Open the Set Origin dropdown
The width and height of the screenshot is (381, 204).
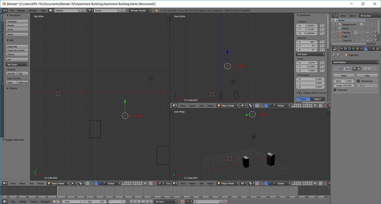pos(17,65)
